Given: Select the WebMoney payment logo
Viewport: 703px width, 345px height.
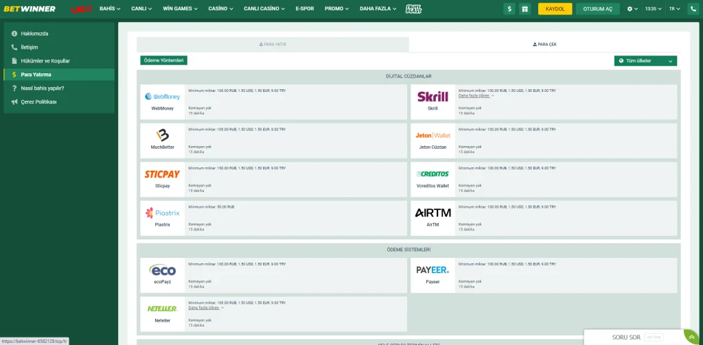Looking at the screenshot, I should [162, 96].
